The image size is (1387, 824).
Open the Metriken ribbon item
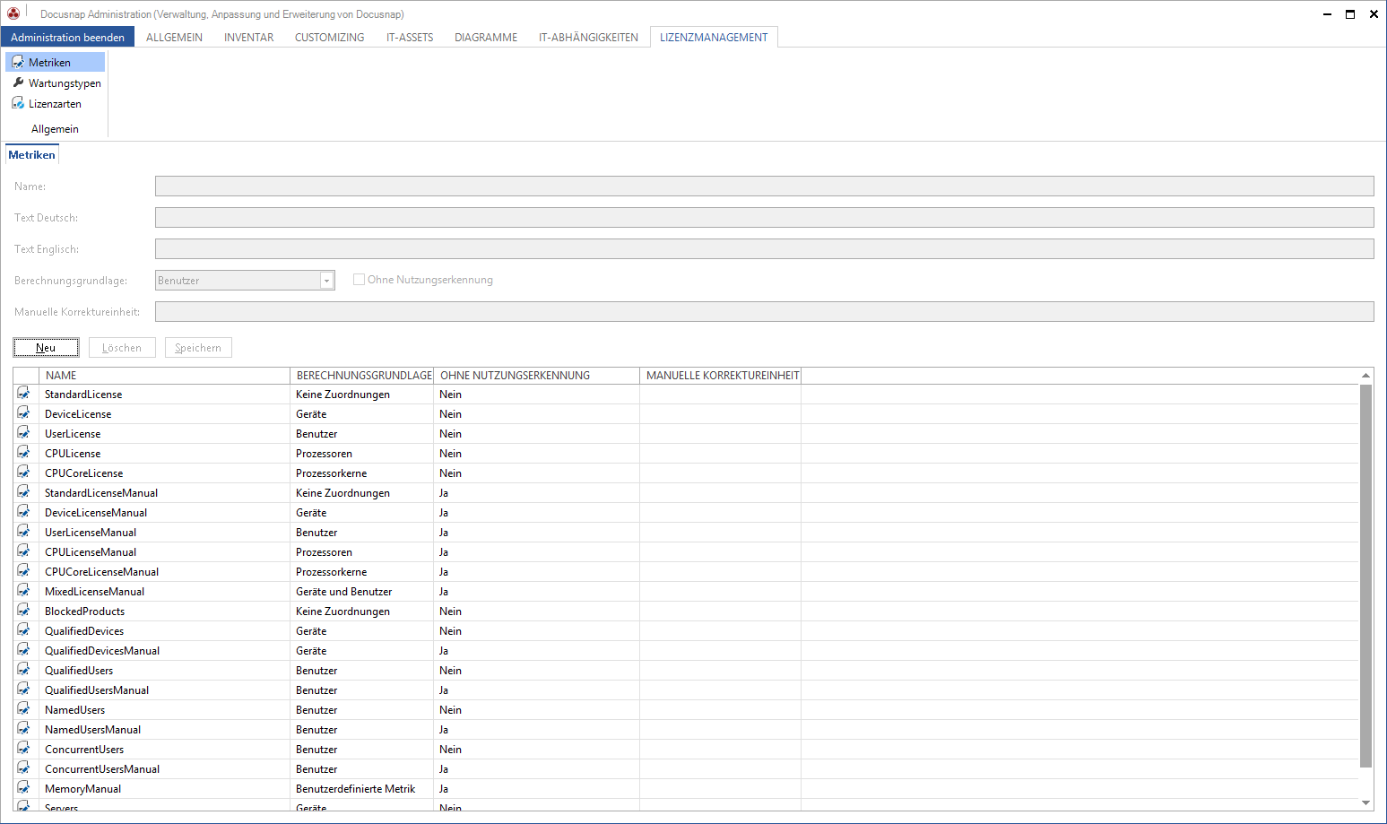point(55,62)
